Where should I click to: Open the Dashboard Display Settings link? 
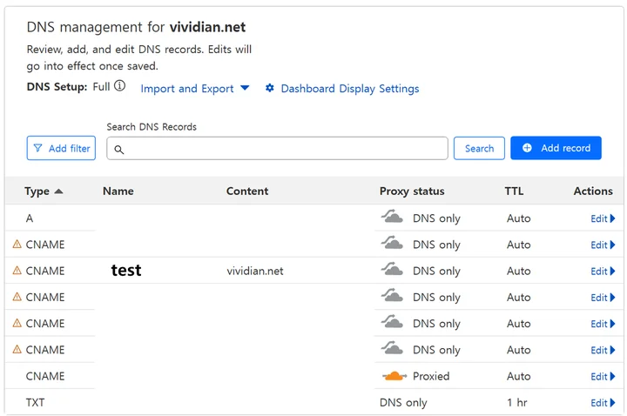[349, 89]
